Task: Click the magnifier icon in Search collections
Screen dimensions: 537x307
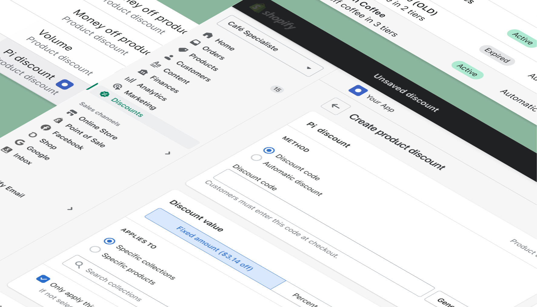Action: (x=79, y=265)
